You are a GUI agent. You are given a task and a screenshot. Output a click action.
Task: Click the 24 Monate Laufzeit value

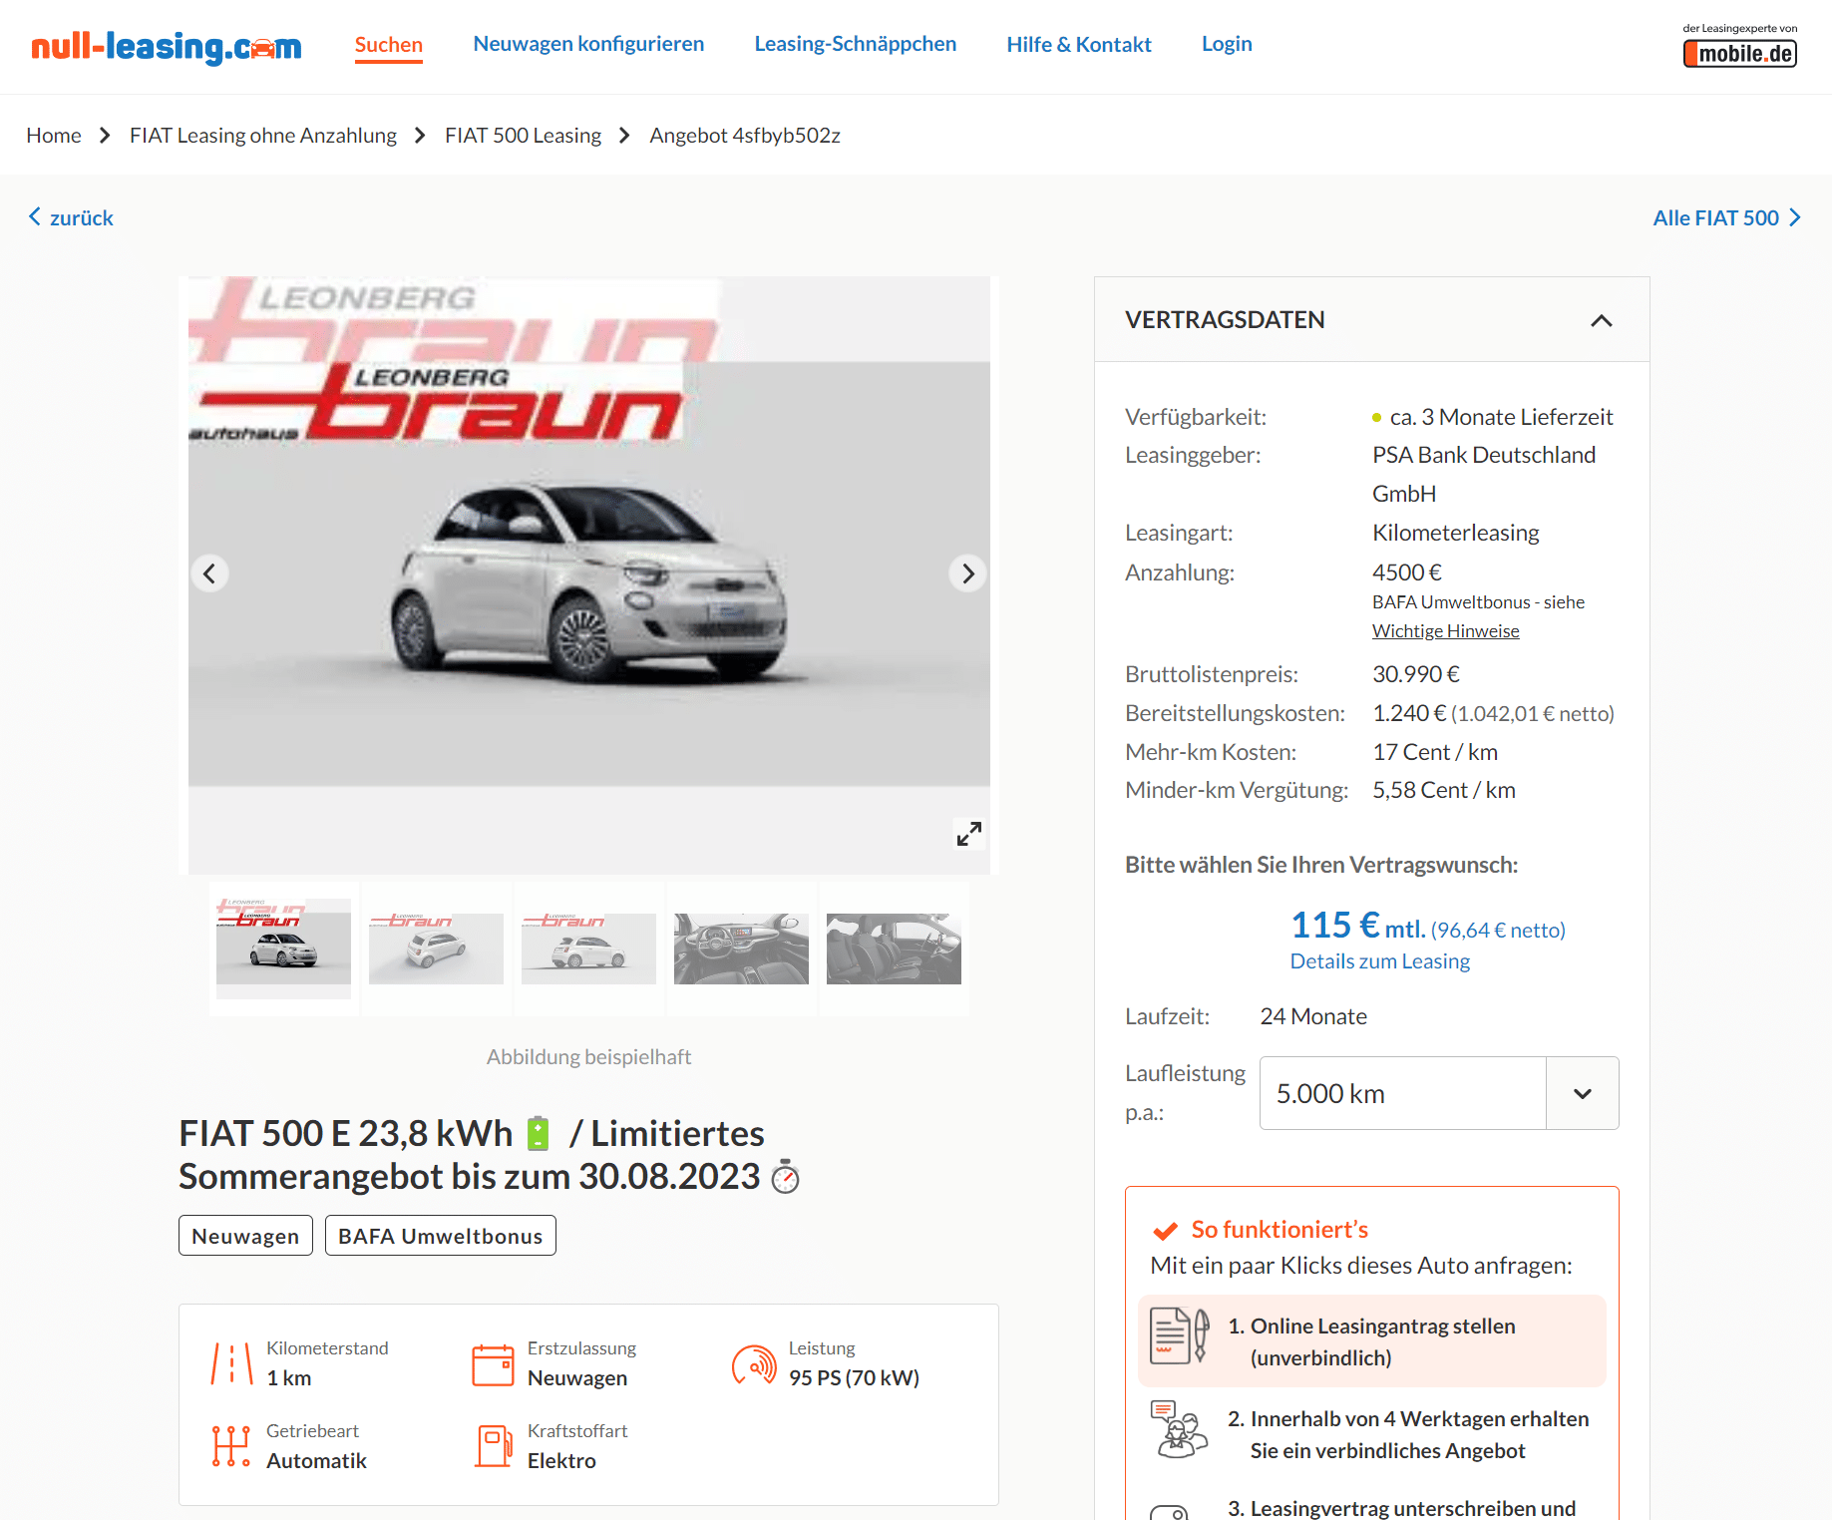point(1313,1016)
